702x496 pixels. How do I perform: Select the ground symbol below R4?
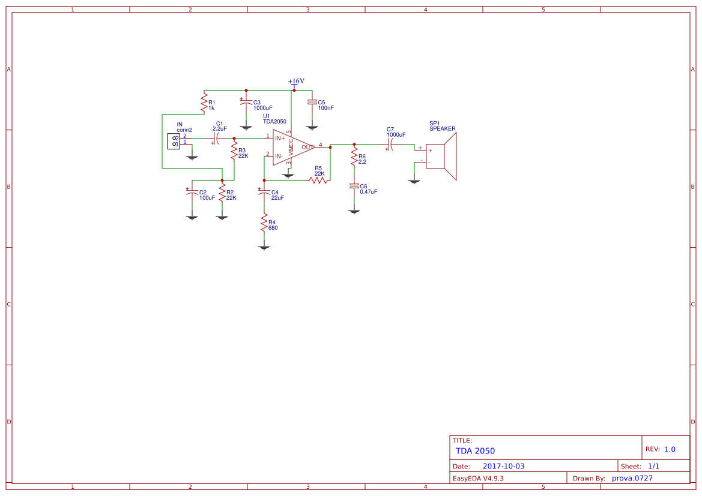pos(264,246)
